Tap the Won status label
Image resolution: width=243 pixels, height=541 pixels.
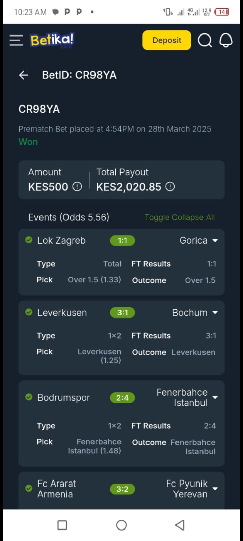point(28,142)
